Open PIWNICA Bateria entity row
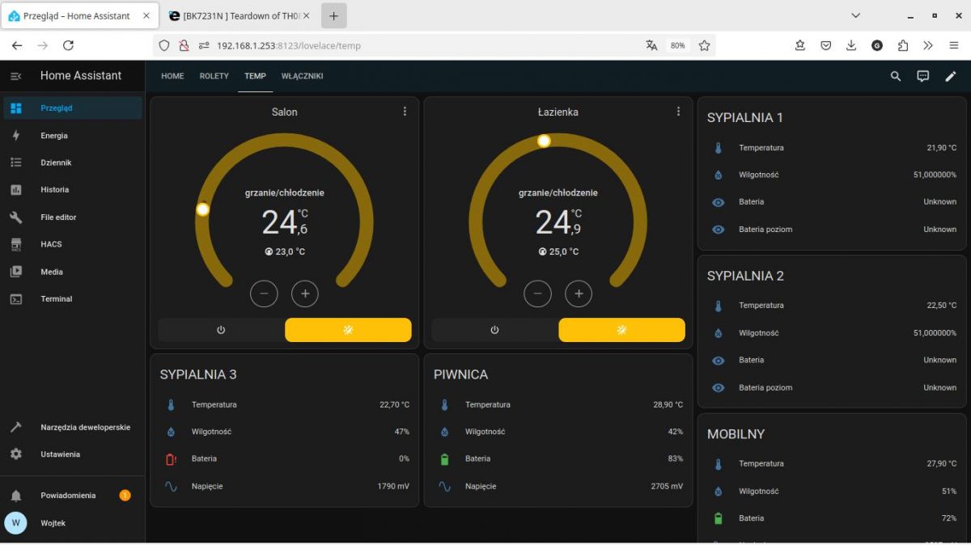The height and width of the screenshot is (545, 971). (x=558, y=458)
